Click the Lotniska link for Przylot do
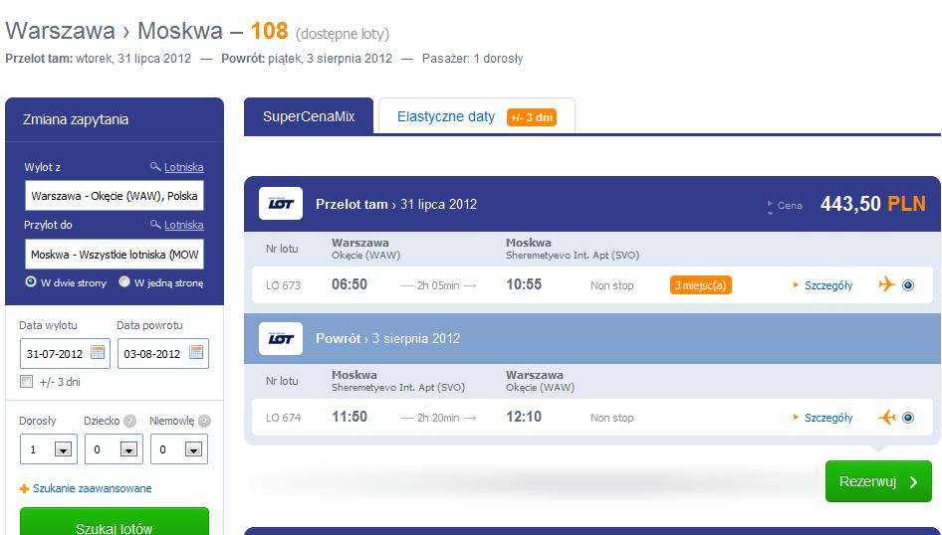Viewport: 942px width, 535px height. click(184, 225)
